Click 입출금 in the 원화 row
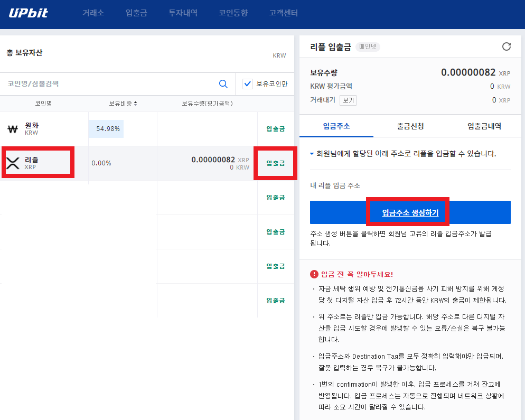Image resolution: width=525 pixels, height=420 pixels. (276, 128)
